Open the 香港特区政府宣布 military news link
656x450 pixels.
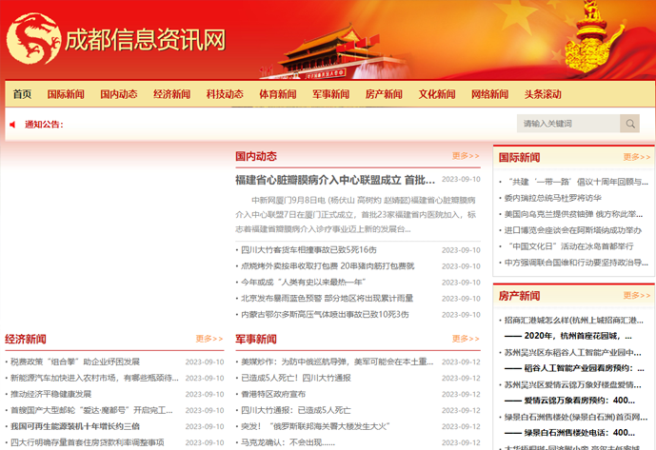click(x=273, y=394)
